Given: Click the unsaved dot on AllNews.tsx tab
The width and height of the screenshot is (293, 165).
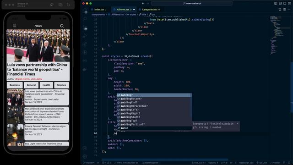Looking at the screenshot, I should (x=134, y=9).
